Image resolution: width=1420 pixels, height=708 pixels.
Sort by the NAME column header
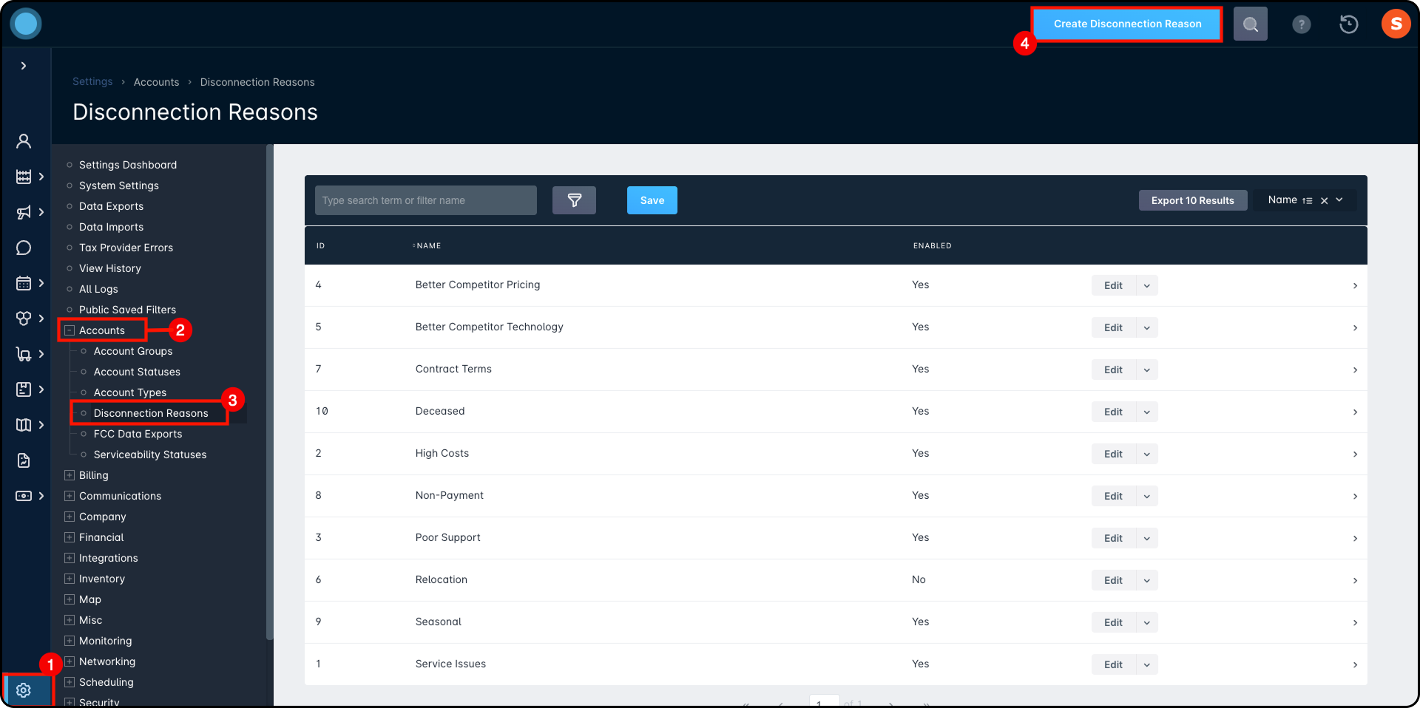[428, 245]
